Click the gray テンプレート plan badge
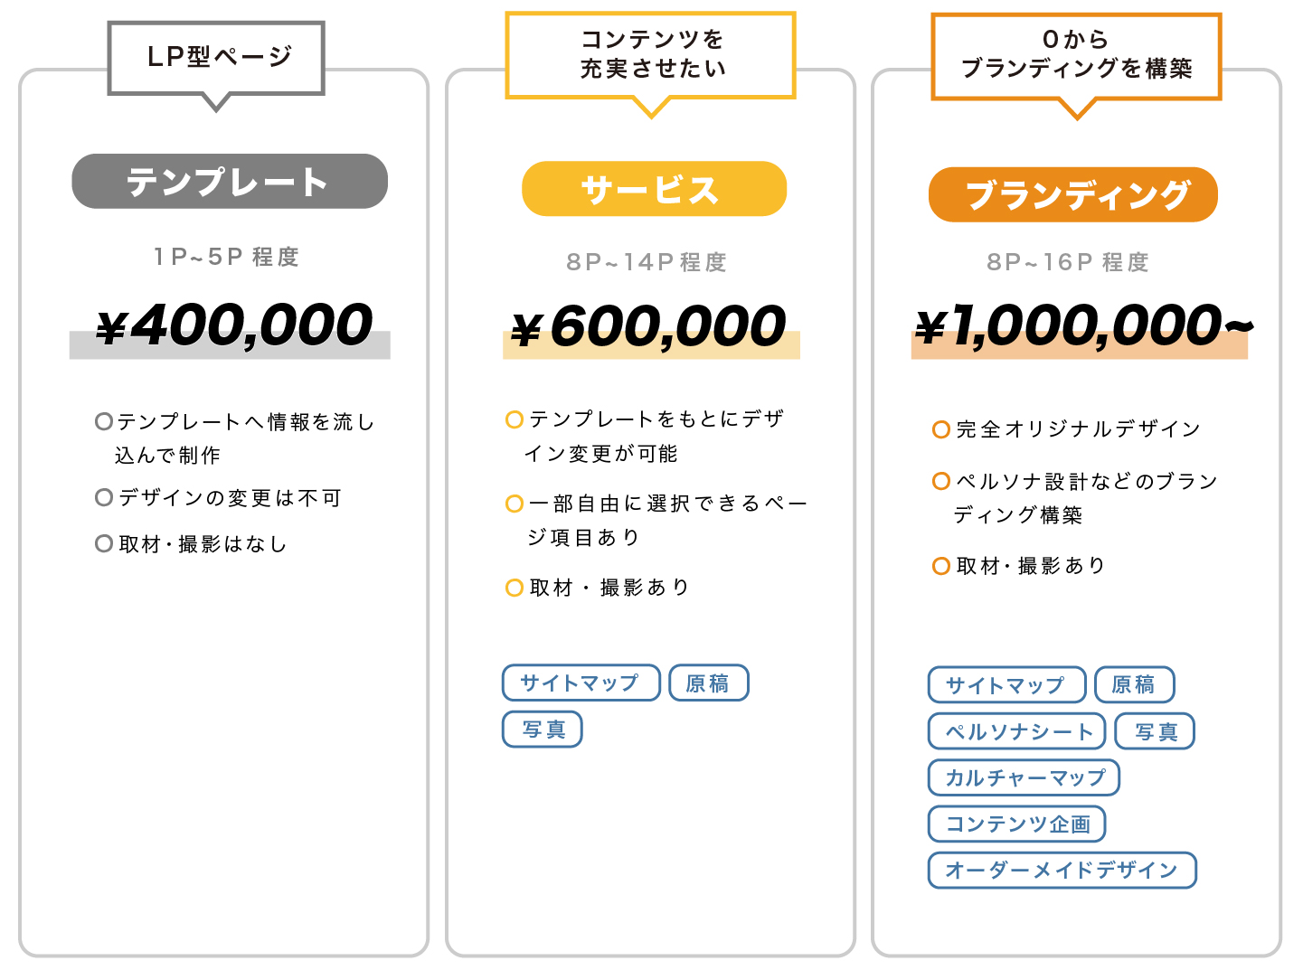Image resolution: width=1303 pixels, height=970 pixels. click(230, 182)
